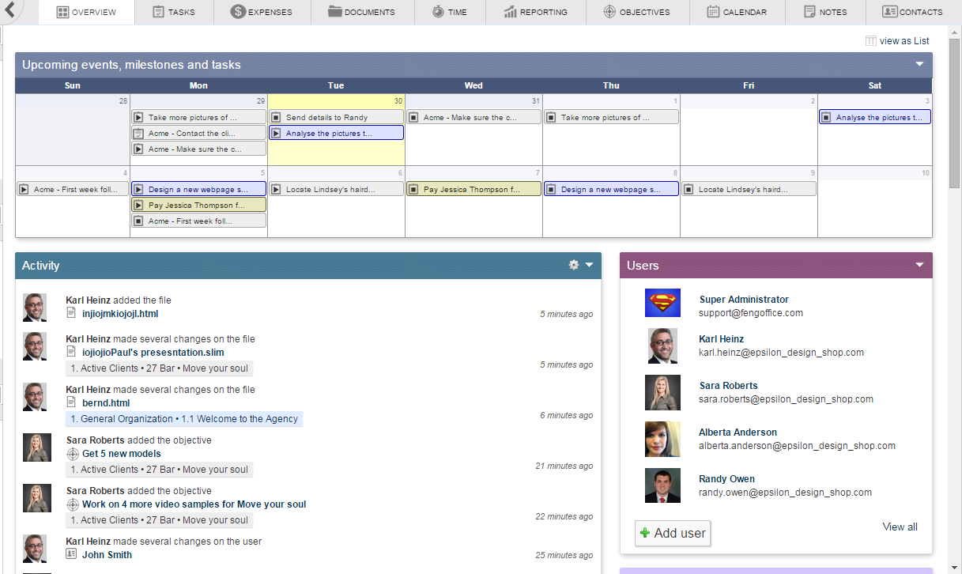Go to the Calendar tab
The height and width of the screenshot is (574, 962).
pyautogui.click(x=737, y=12)
